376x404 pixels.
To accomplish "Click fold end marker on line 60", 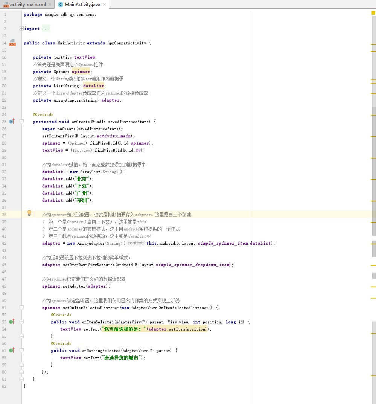I will (x=21, y=372).
